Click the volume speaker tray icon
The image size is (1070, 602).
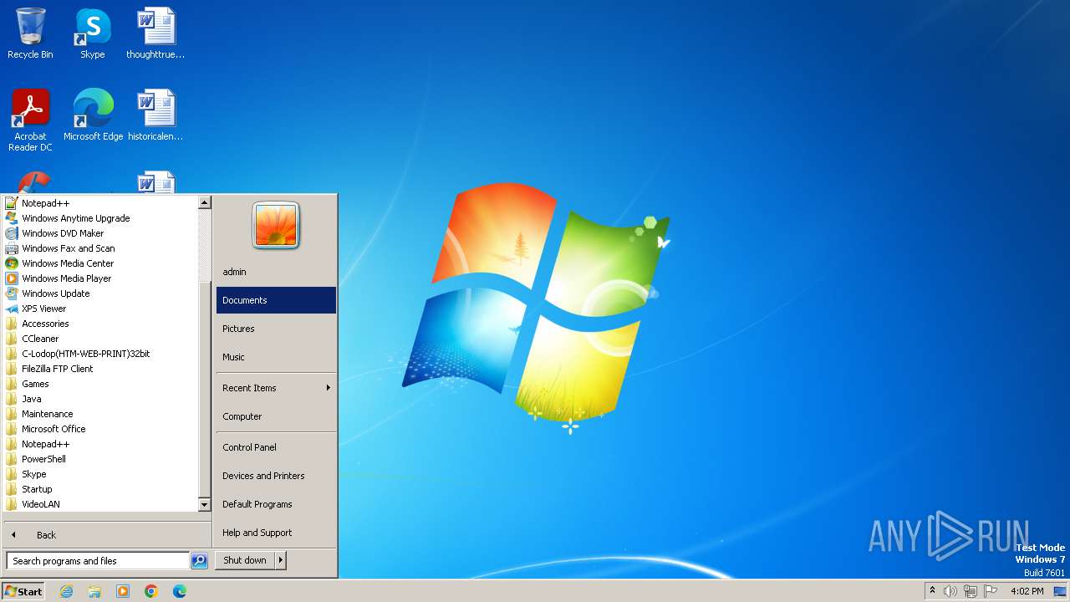(x=950, y=591)
